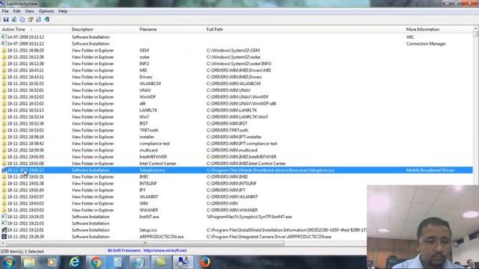Open Windows Media Player from the taskbar

tap(51, 262)
